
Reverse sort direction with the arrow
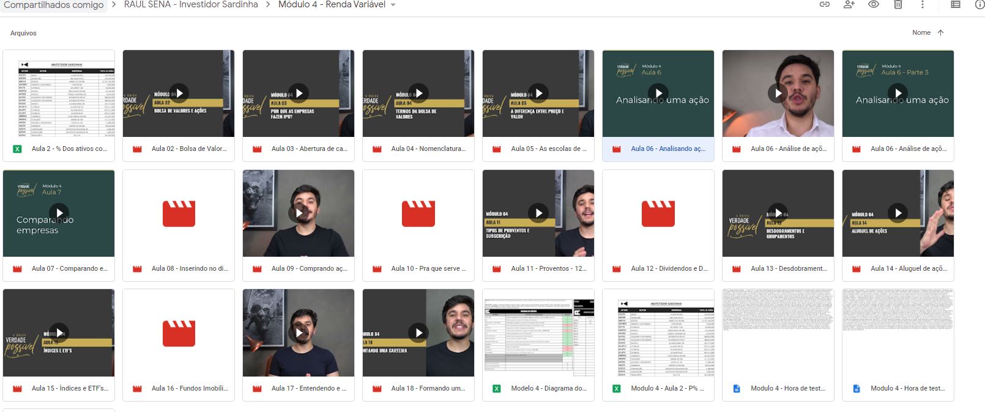941,33
